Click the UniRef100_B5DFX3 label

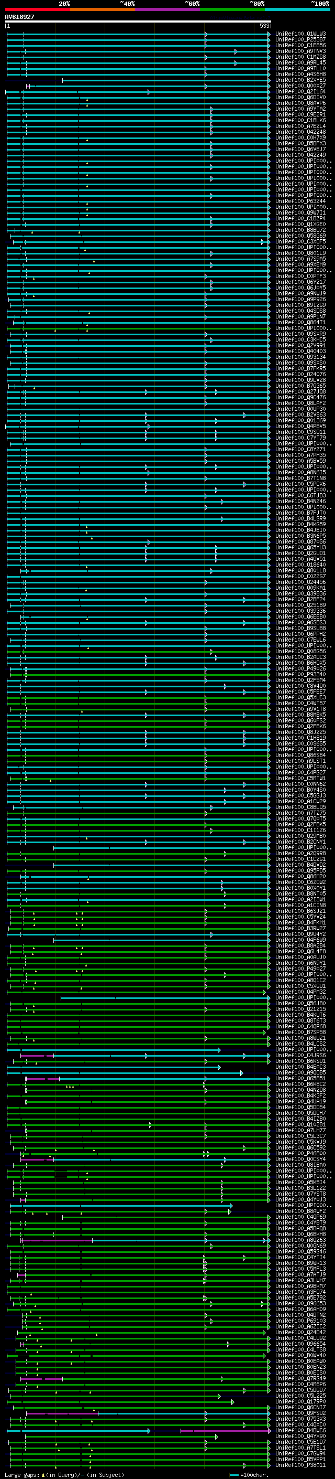click(x=300, y=144)
